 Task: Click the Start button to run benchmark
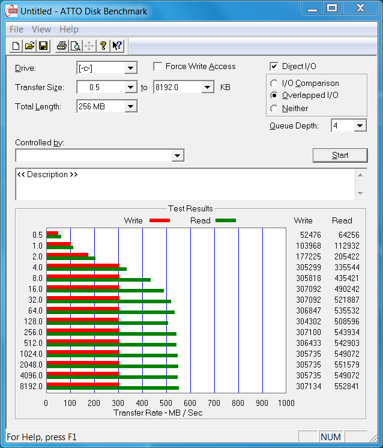click(x=340, y=155)
